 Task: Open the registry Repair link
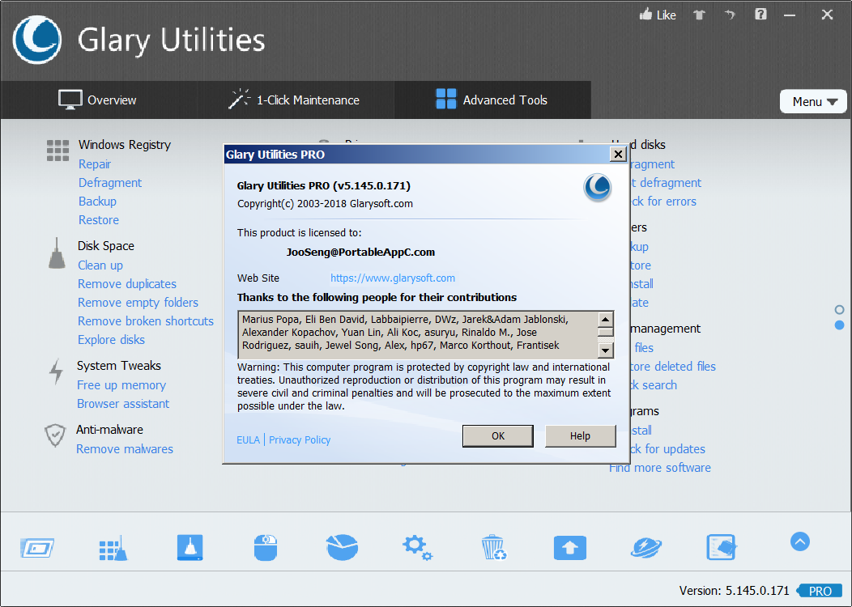click(95, 164)
